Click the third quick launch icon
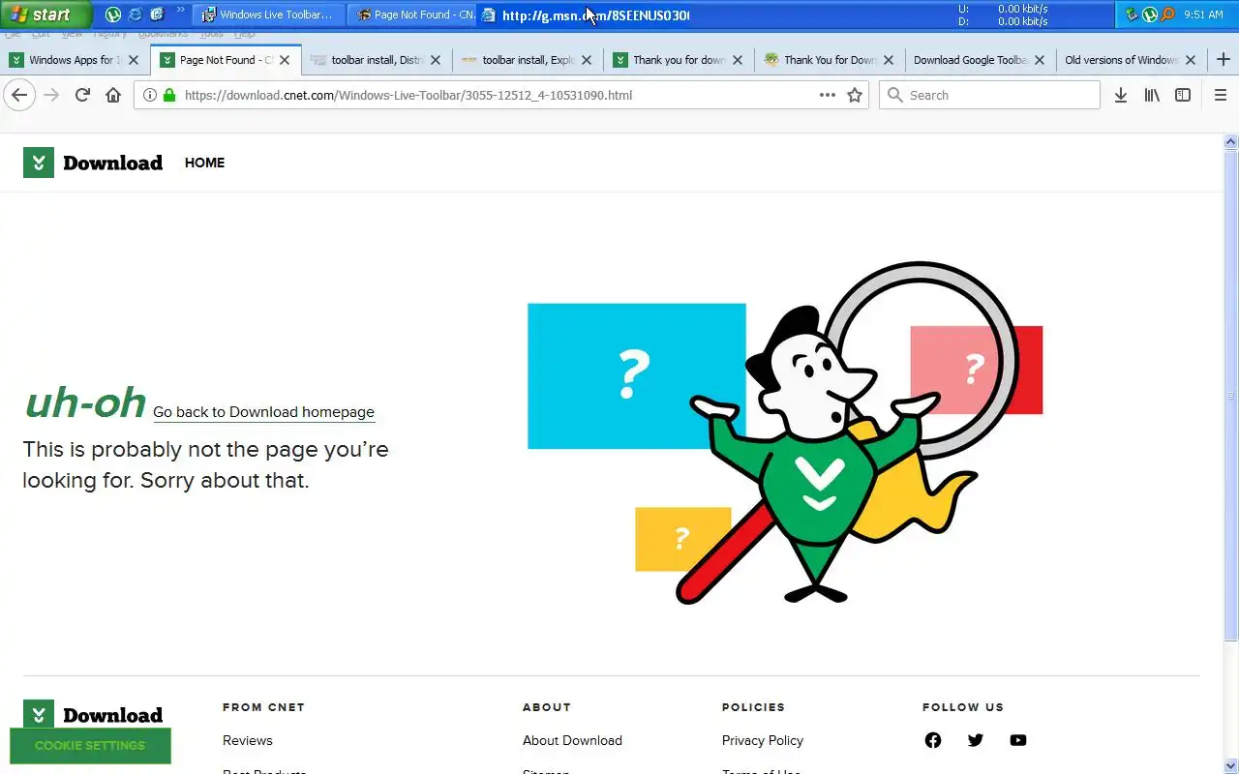The width and height of the screenshot is (1239, 774). tap(157, 15)
